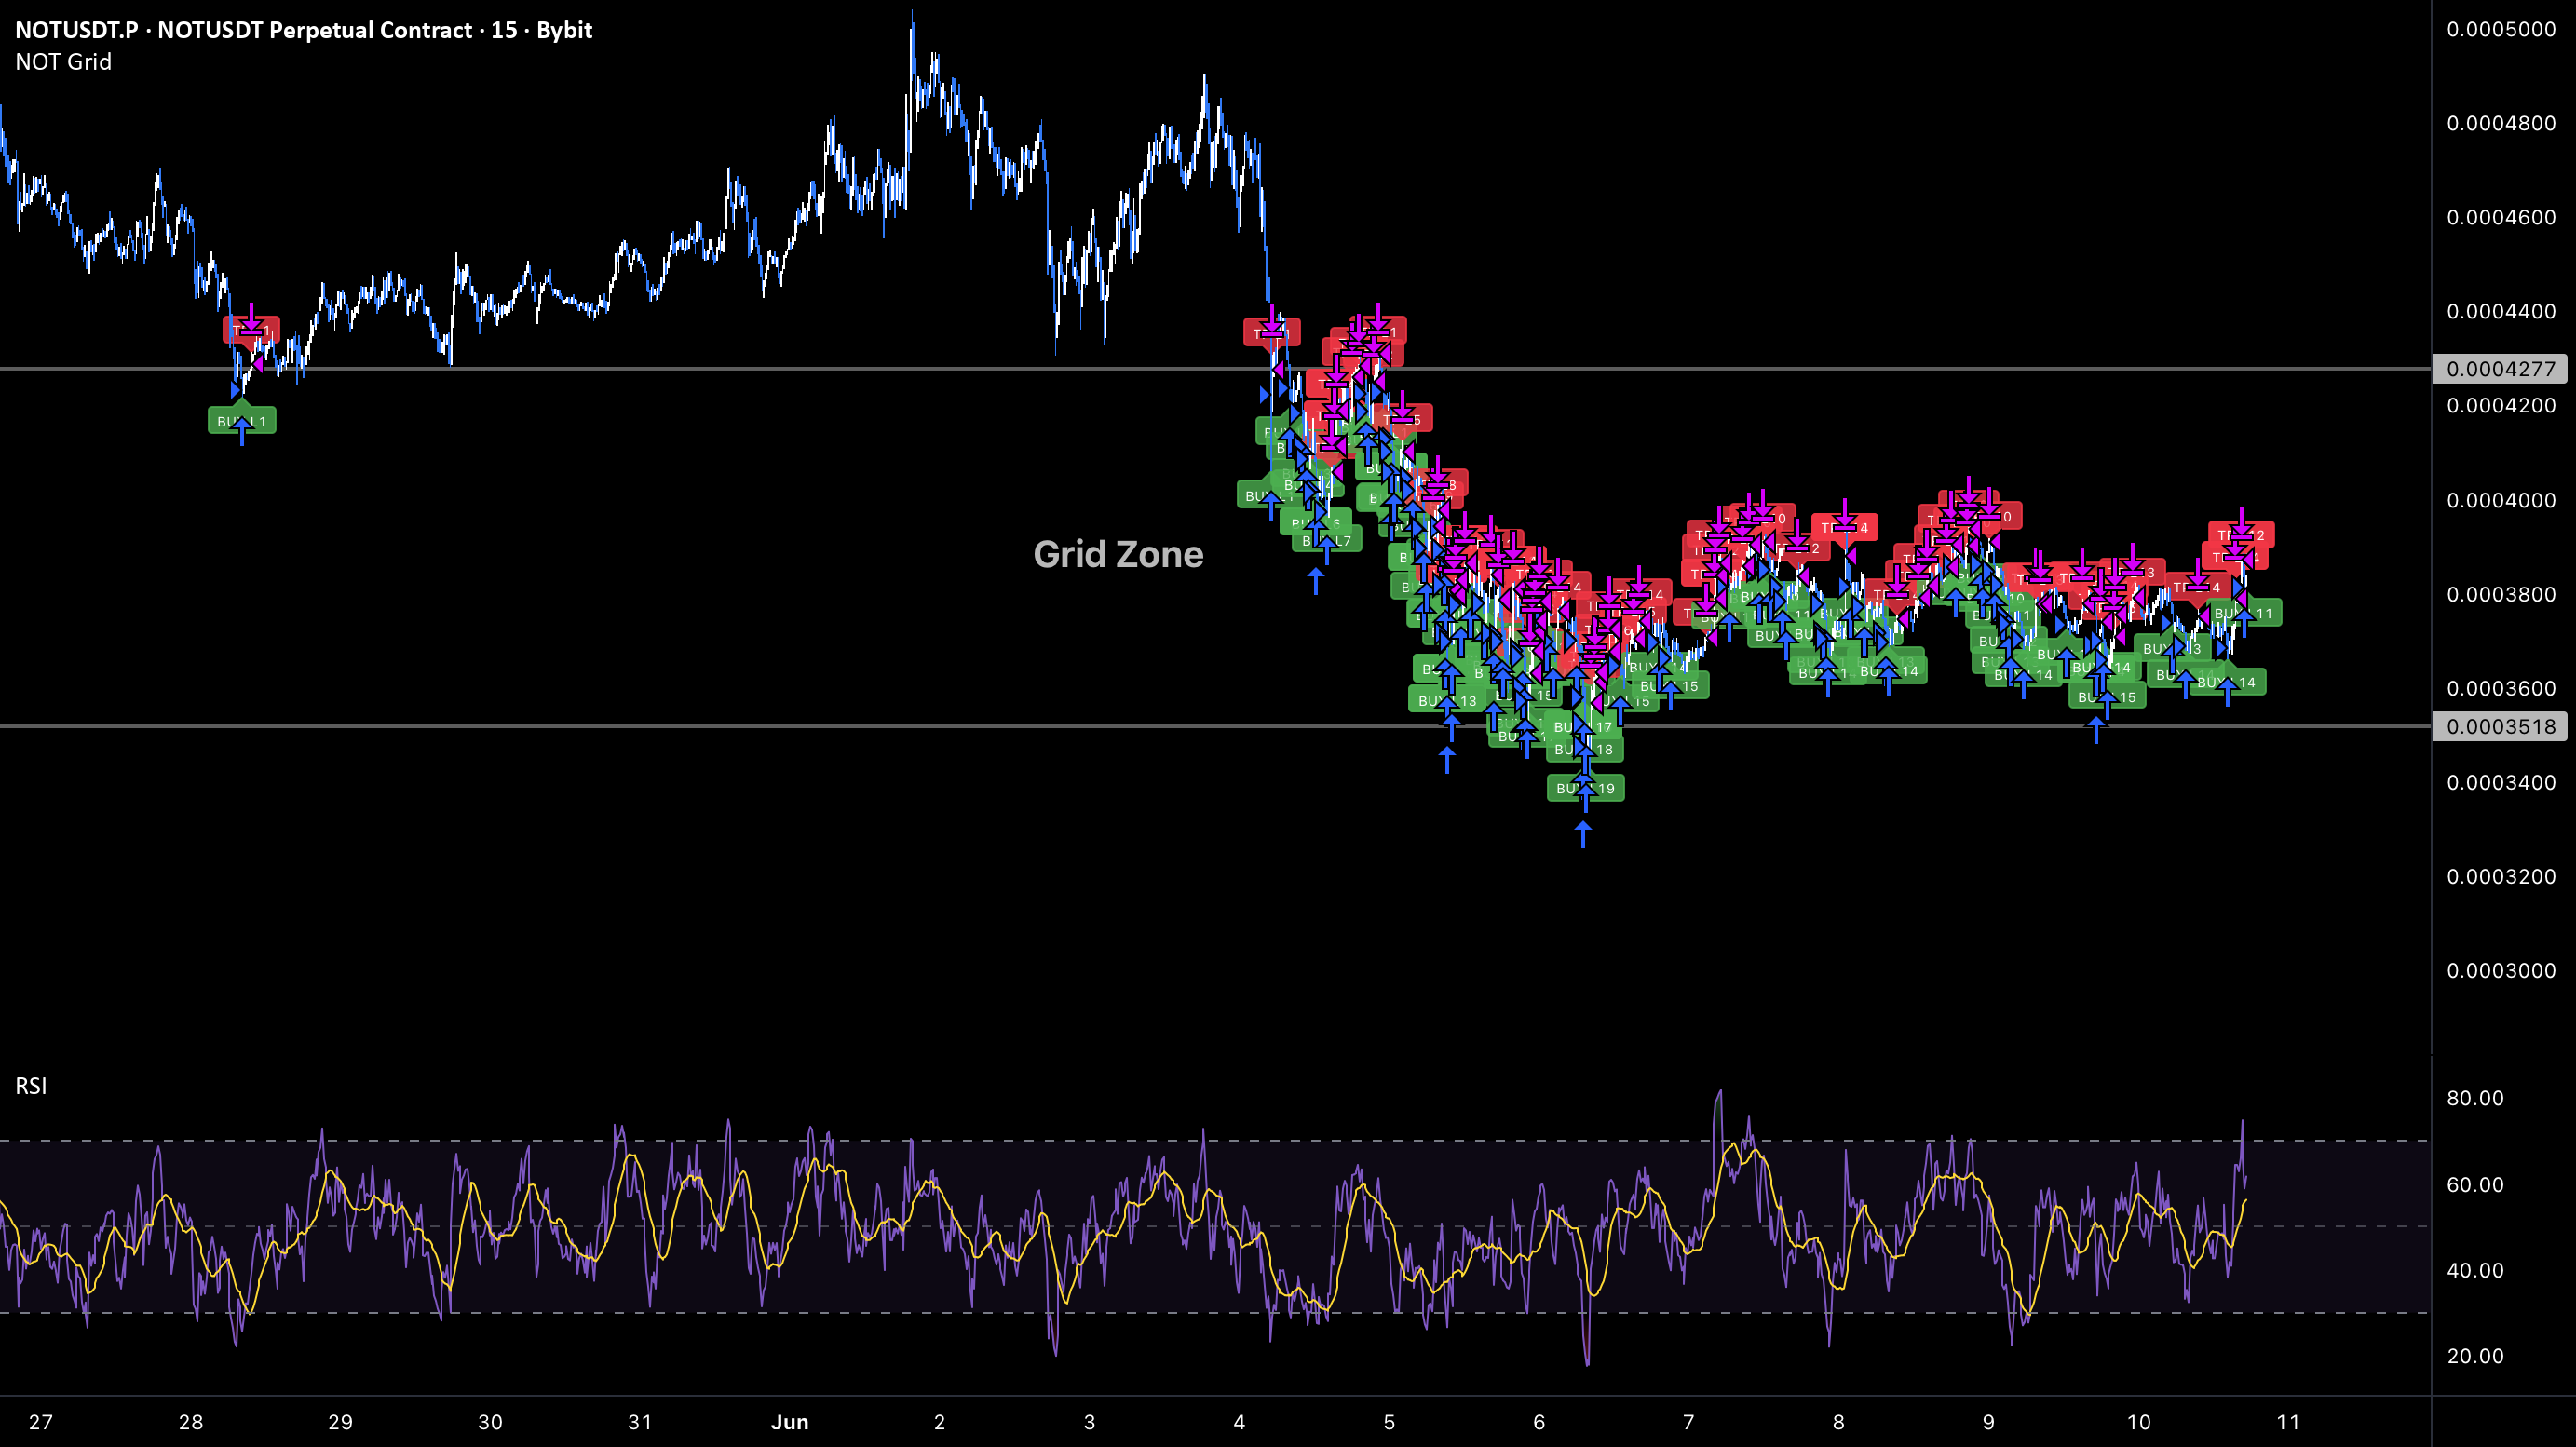
Task: Click the 11 date label on time axis
Action: coord(2288,1422)
